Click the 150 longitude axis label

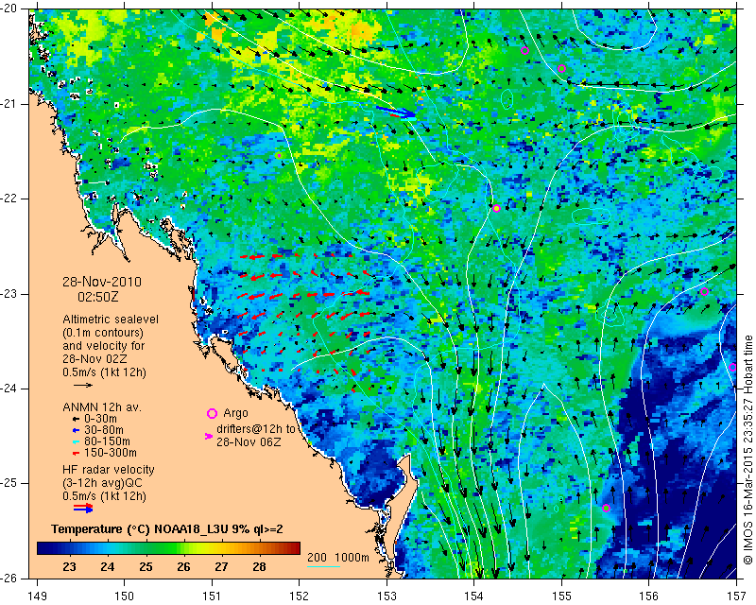125,596
